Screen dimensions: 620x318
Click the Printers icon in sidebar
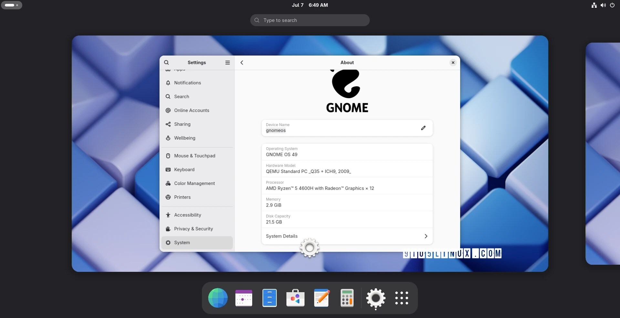(x=168, y=197)
